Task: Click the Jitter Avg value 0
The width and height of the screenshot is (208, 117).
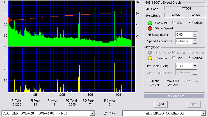Action: coord(191,85)
